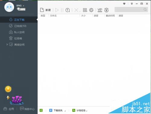Open the money bag icon in toolbar
151x114 pixels.
(106, 10)
